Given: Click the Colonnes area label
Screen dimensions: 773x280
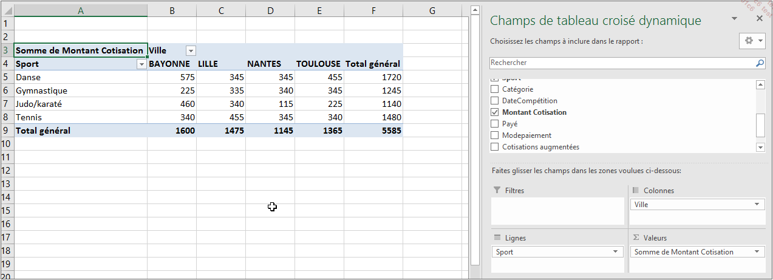Looking at the screenshot, I should pyautogui.click(x=659, y=191).
